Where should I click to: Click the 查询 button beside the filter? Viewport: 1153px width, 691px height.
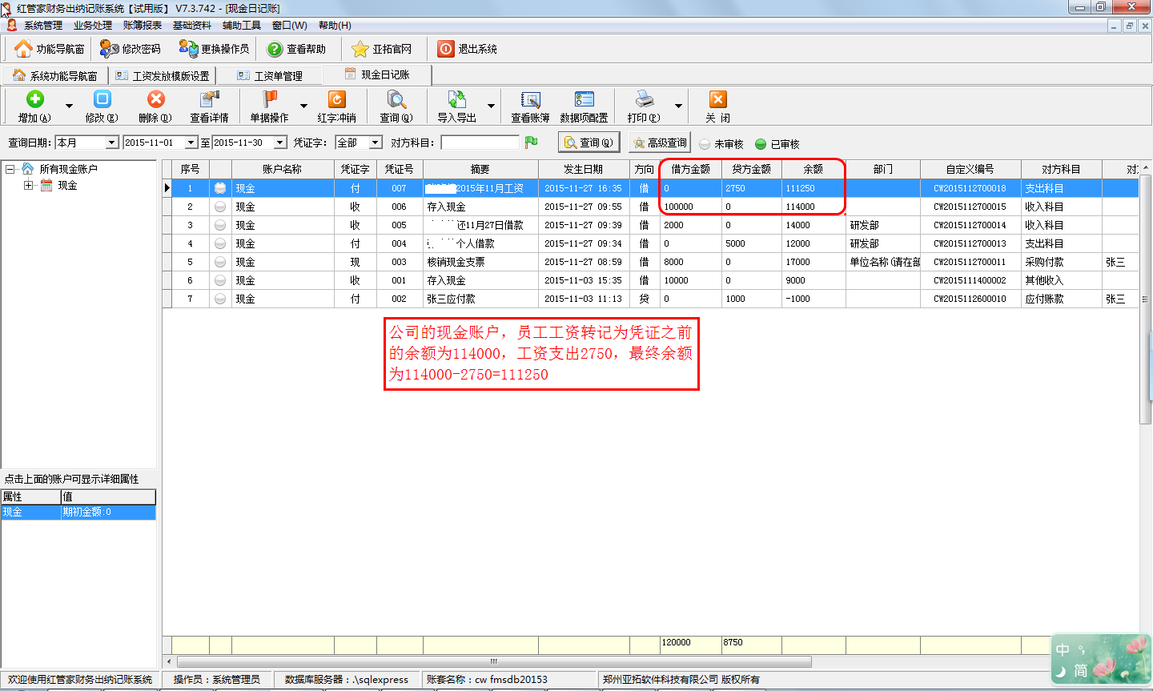click(589, 143)
